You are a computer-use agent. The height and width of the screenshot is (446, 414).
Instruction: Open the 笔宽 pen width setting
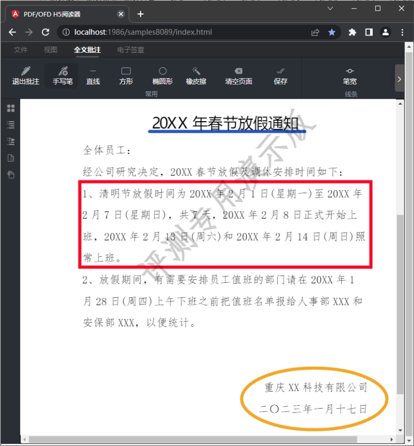(350, 76)
